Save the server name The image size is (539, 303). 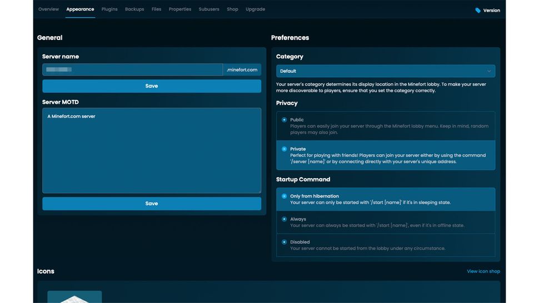(152, 86)
